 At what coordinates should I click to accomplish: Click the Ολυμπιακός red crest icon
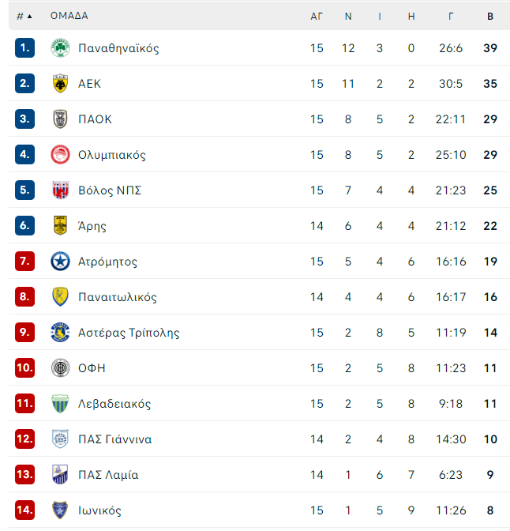pos(60,154)
